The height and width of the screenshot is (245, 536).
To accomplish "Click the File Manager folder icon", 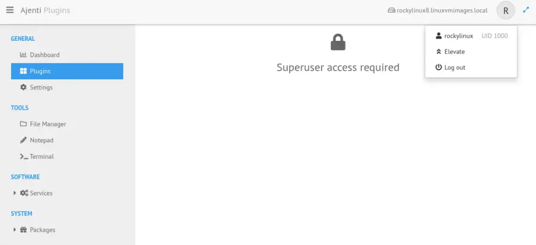I will point(23,124).
